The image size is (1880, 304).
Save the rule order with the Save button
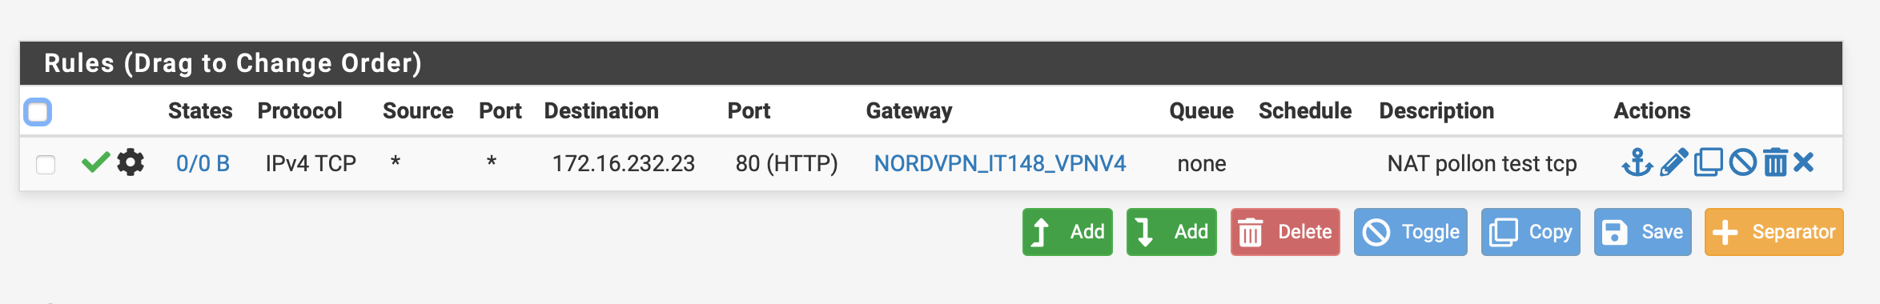click(1643, 232)
